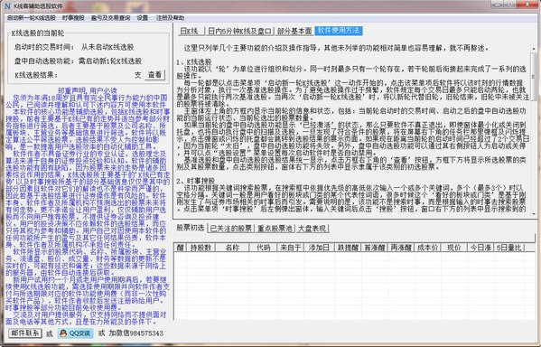Sort by the 代码 column header
The image size is (541, 347).
tap(264, 248)
